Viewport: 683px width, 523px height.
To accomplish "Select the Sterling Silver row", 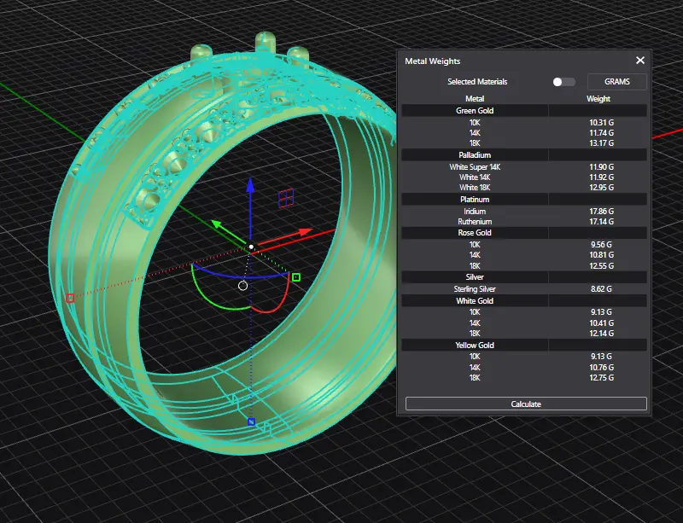I will (x=524, y=289).
